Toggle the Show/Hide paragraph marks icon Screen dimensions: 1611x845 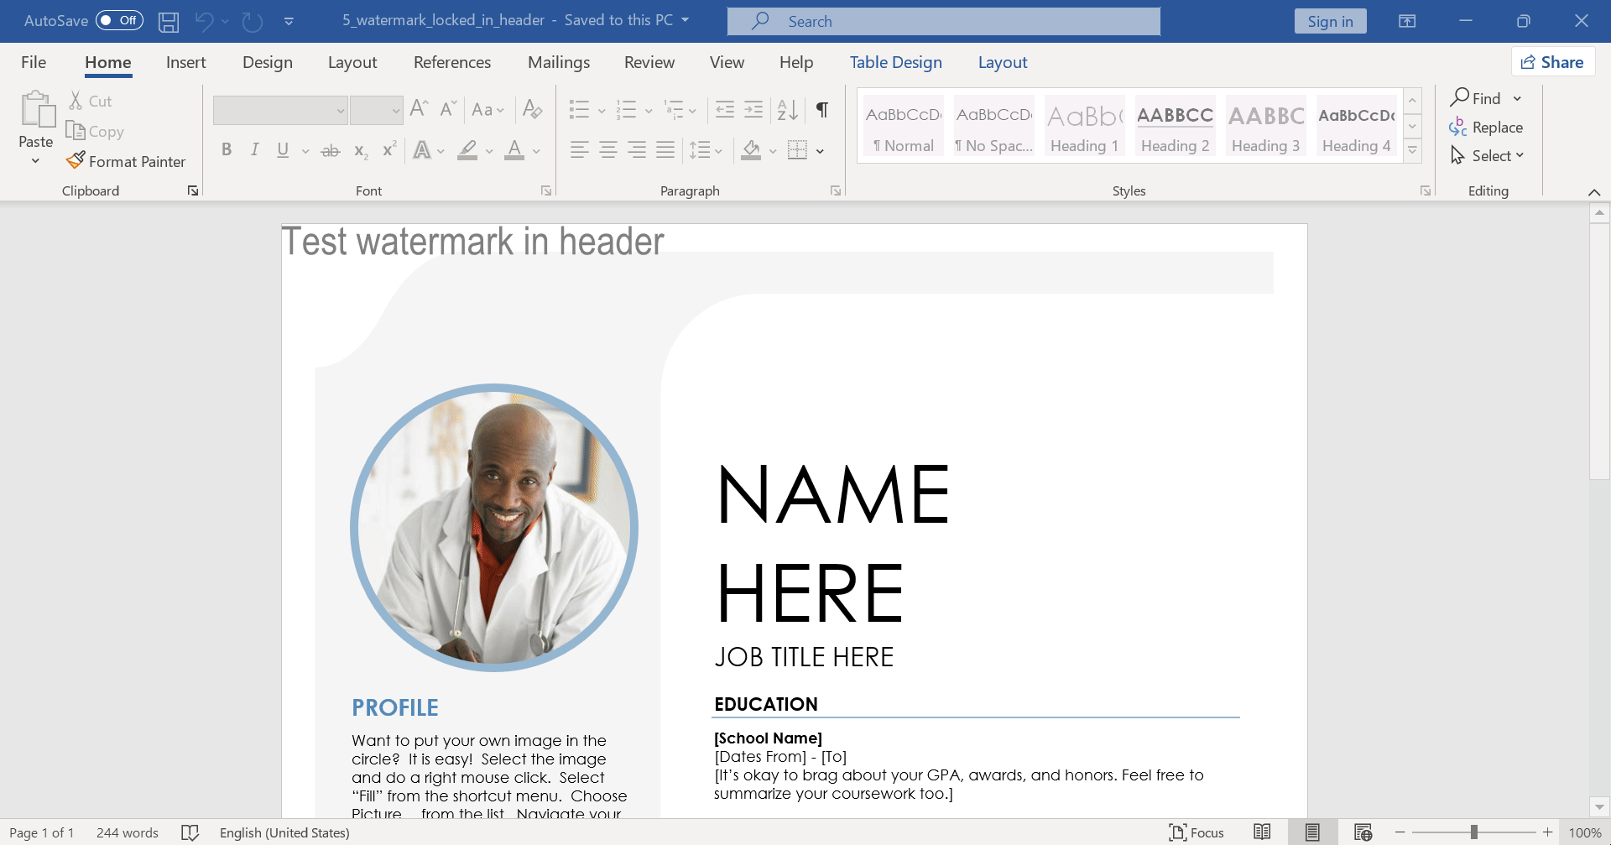pos(822,109)
